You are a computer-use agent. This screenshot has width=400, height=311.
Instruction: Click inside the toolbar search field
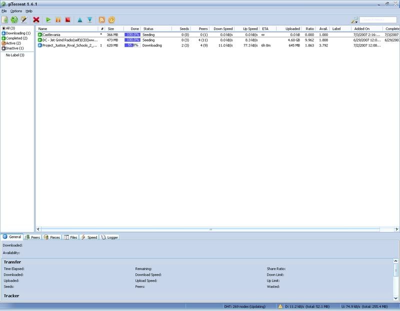pyautogui.click(x=378, y=20)
